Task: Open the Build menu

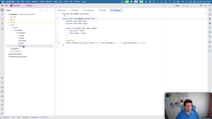Action: click(55, 2)
